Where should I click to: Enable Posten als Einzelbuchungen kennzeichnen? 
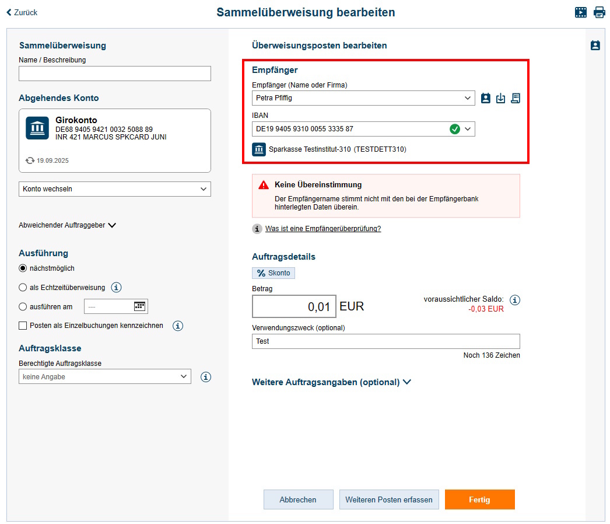[x=22, y=325]
